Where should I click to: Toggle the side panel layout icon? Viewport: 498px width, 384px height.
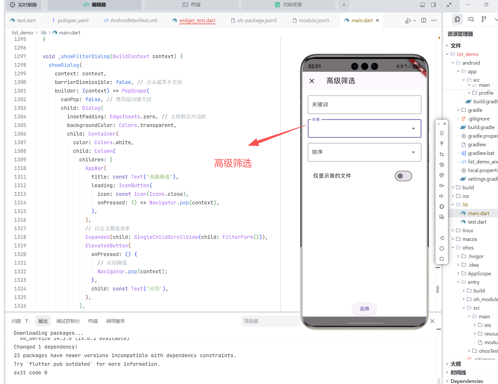pyautogui.click(x=433, y=5)
